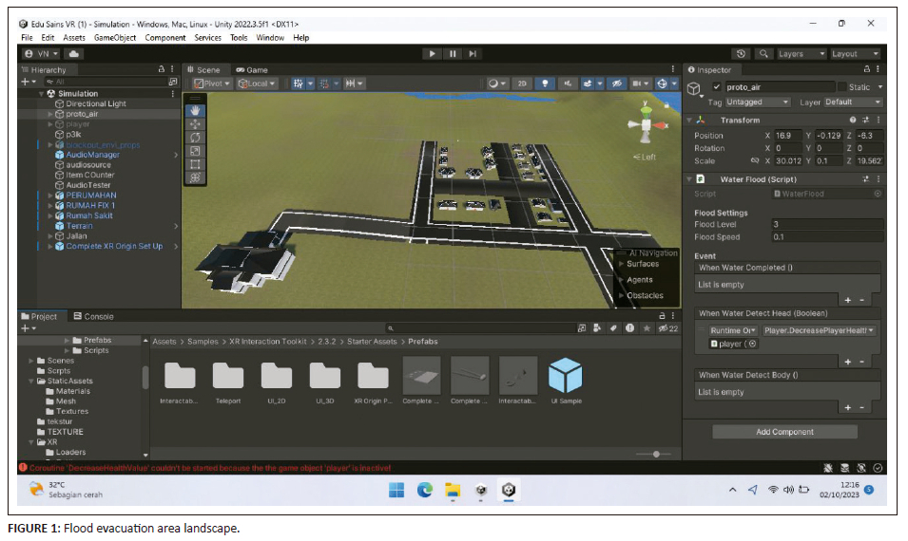This screenshot has height=541, width=908.
Task: Click Samples in Project breadcrumb
Action: pyautogui.click(x=203, y=342)
